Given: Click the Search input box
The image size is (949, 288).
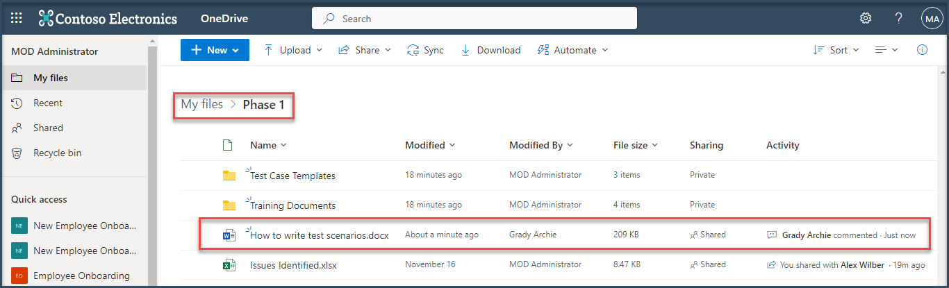Looking at the screenshot, I should 474,19.
